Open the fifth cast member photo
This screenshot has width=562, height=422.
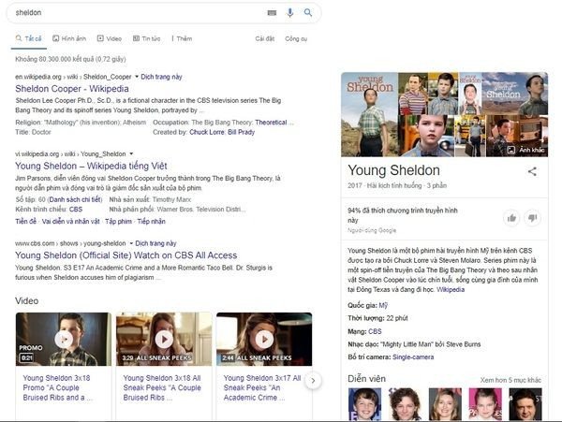point(525,403)
